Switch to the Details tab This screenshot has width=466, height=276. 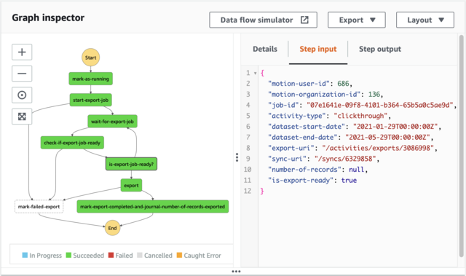[x=265, y=49]
